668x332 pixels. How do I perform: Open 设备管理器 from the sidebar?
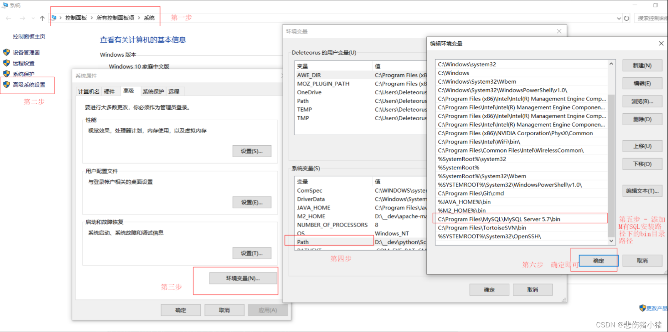[x=26, y=52]
